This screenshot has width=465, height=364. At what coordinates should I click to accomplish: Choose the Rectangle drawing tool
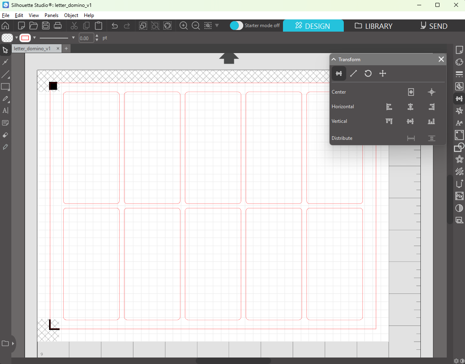pos(5,87)
